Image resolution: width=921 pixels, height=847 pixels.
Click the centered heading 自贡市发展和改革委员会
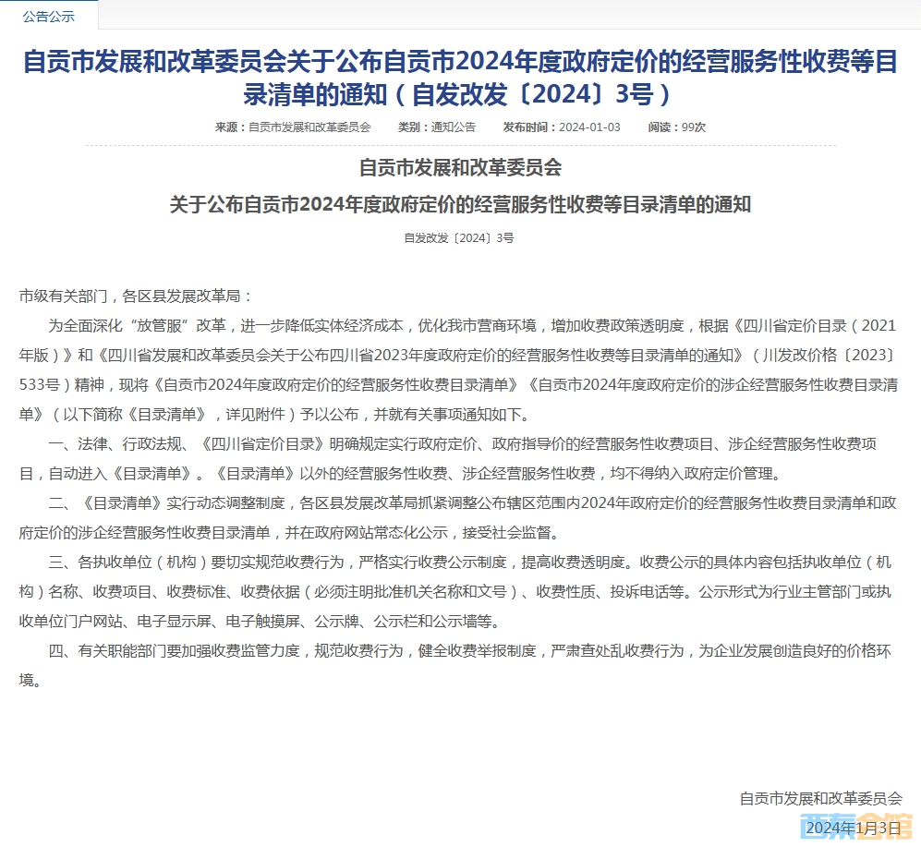pos(460,168)
